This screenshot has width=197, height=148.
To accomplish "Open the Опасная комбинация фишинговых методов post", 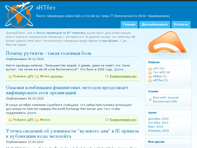I will point(67,90).
